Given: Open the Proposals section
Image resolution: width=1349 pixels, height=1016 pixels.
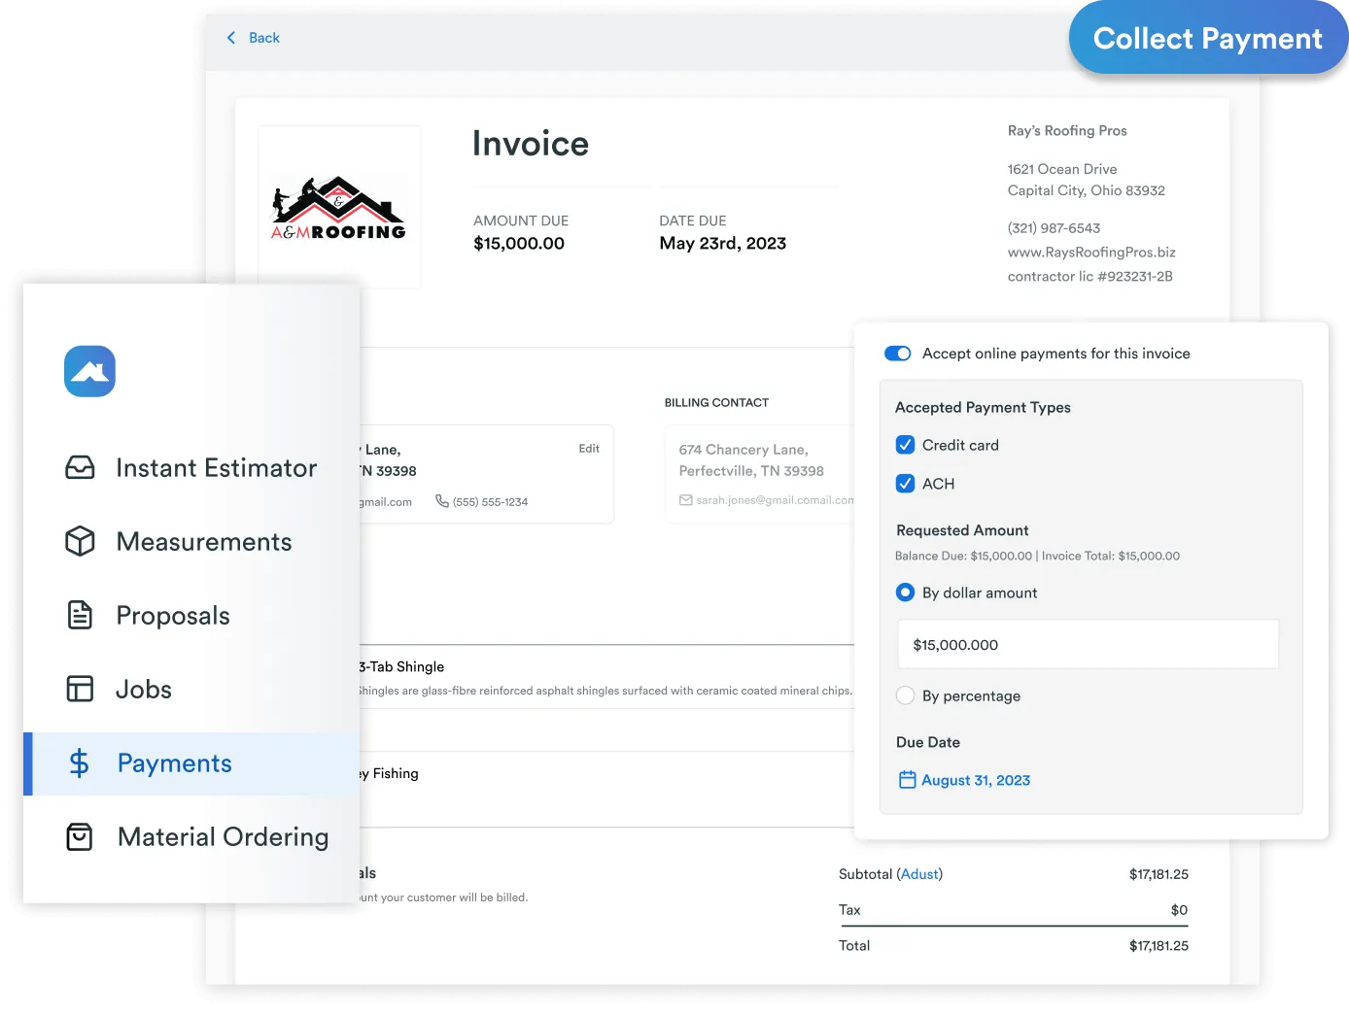Looking at the screenshot, I should tap(173, 615).
